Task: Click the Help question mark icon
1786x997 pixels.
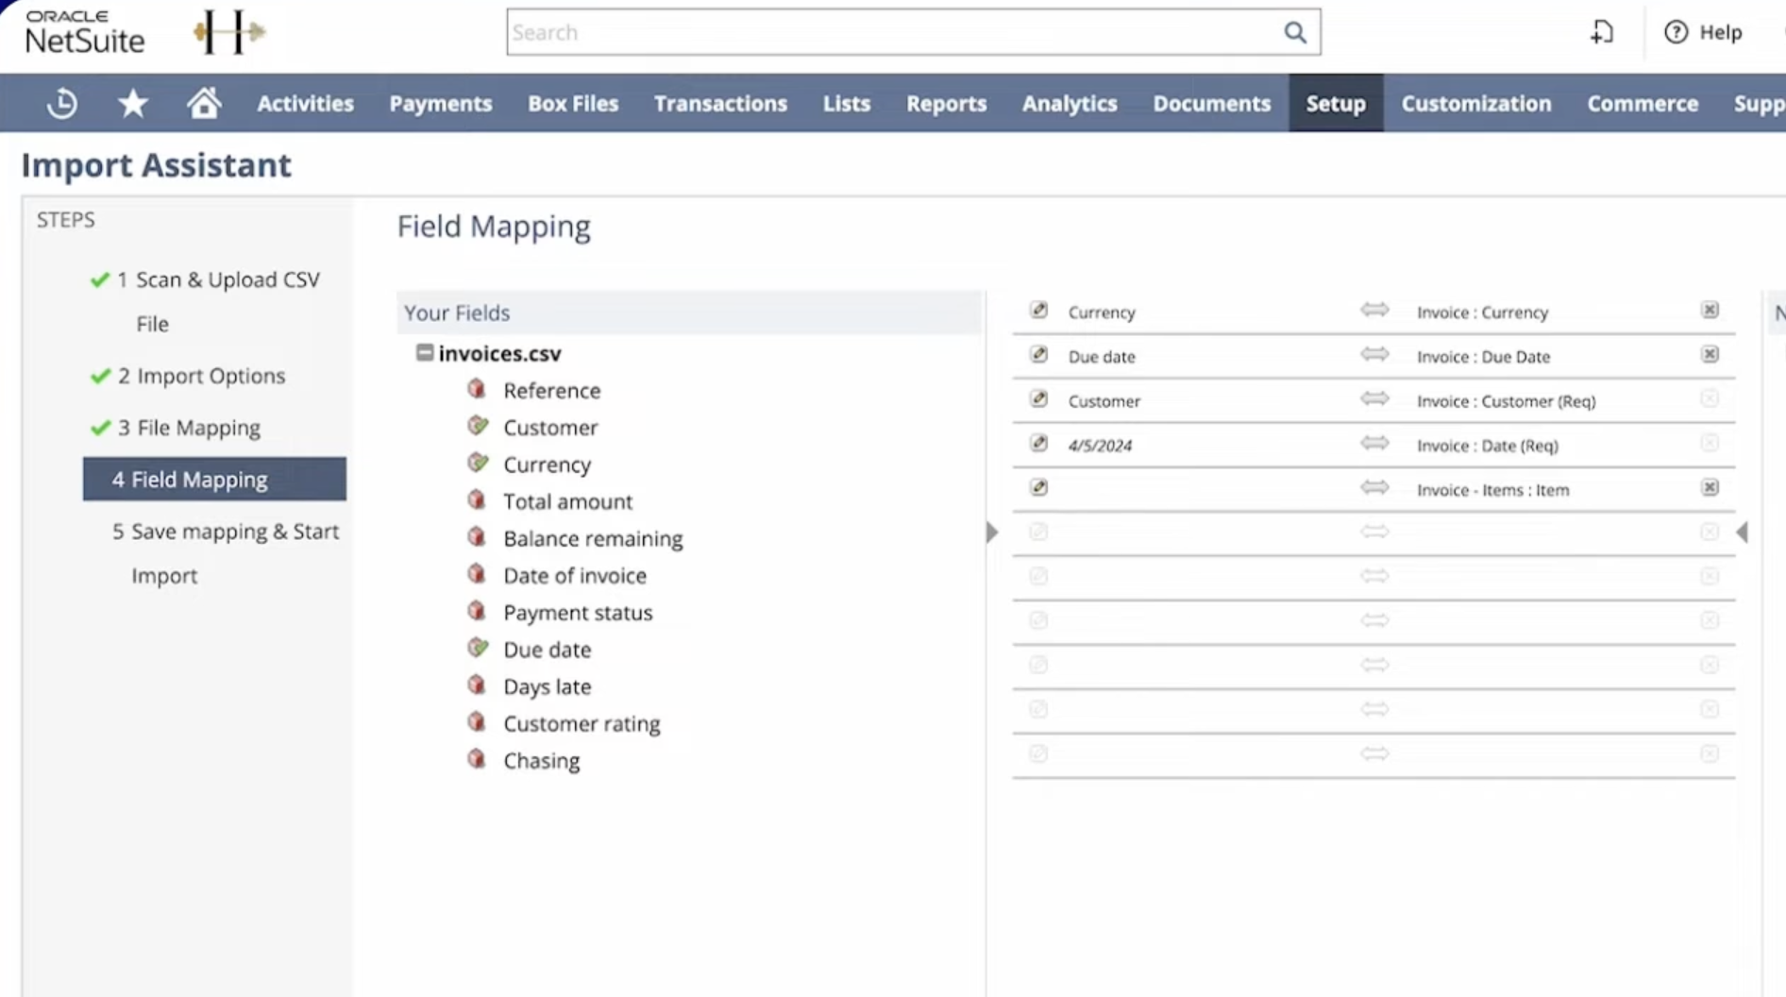Action: 1675,31
